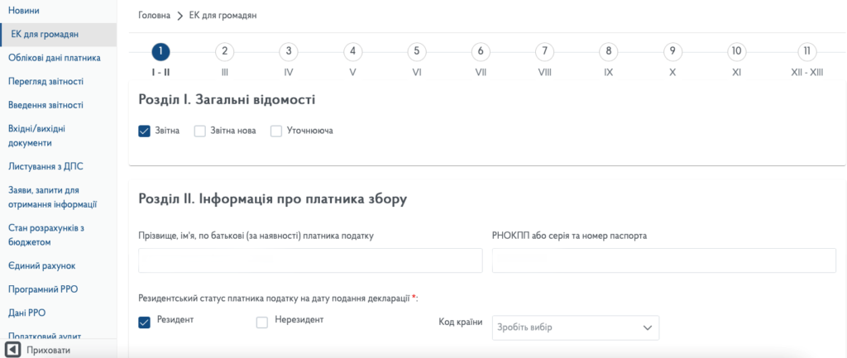
Task: Click the Головна breadcrumb link
Action: pyautogui.click(x=155, y=16)
